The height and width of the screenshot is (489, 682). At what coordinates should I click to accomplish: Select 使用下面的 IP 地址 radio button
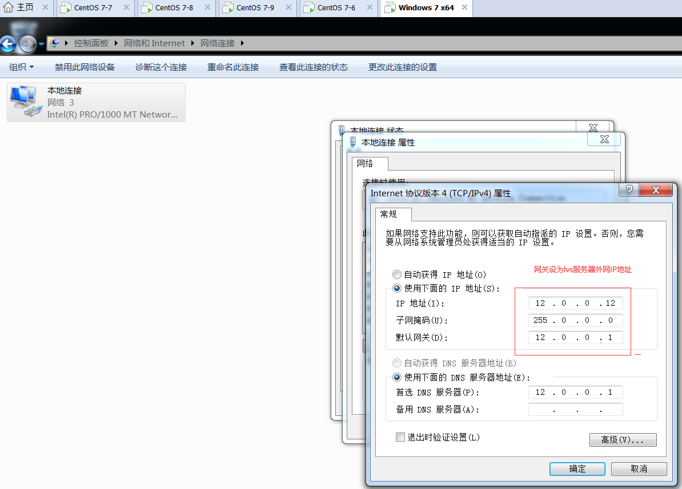click(x=396, y=288)
